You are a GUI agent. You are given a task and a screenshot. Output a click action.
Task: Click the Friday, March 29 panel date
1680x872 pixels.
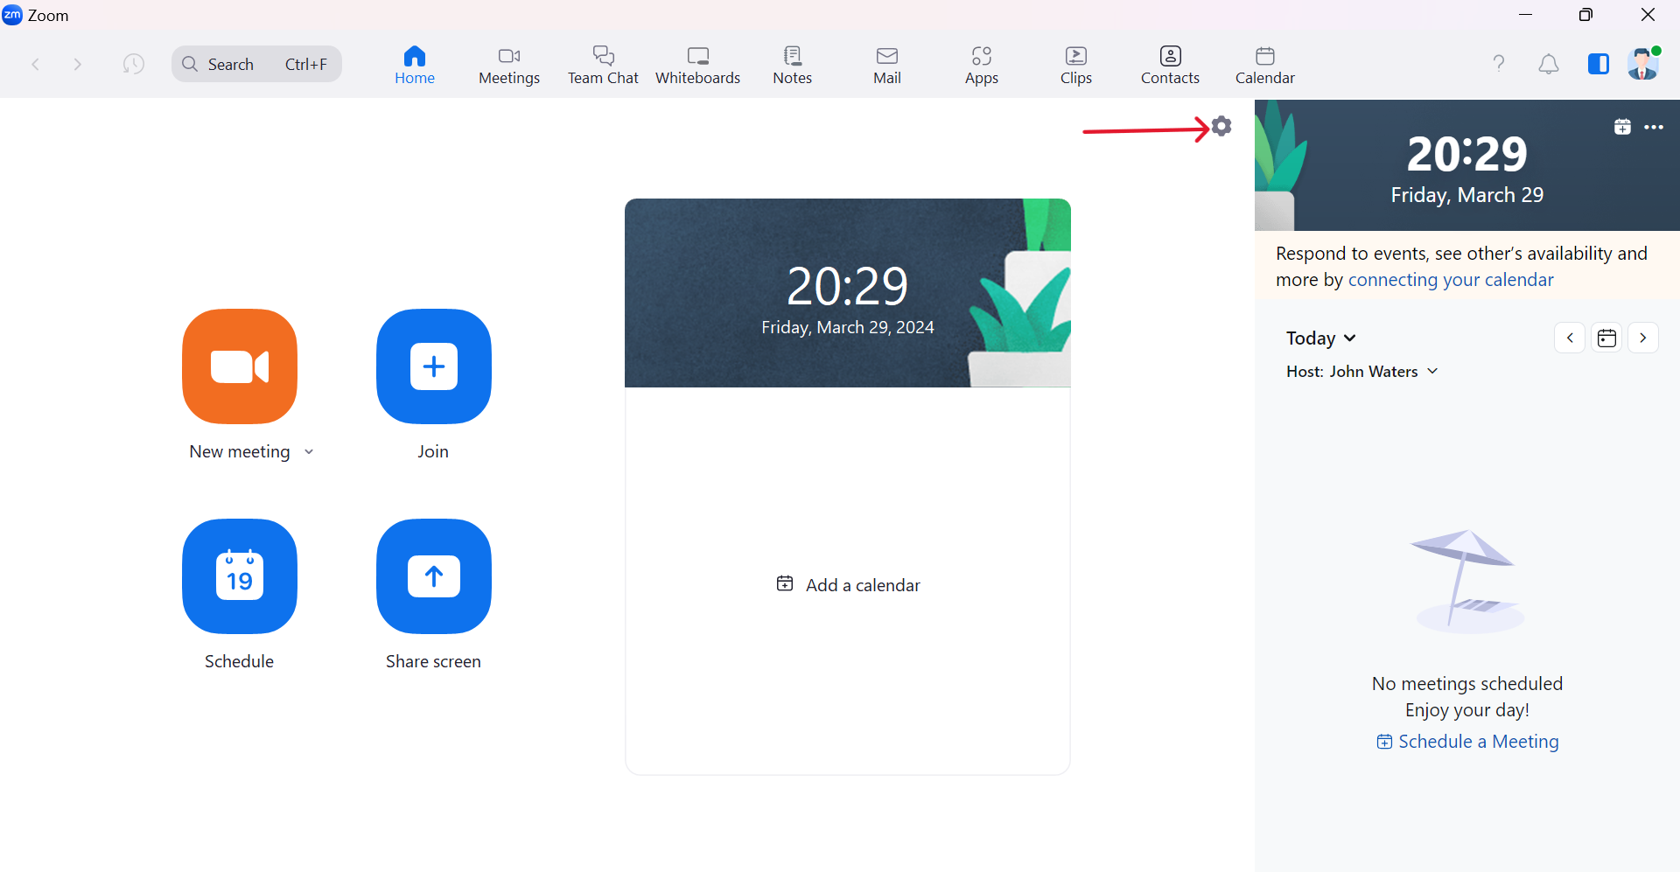click(x=1467, y=195)
